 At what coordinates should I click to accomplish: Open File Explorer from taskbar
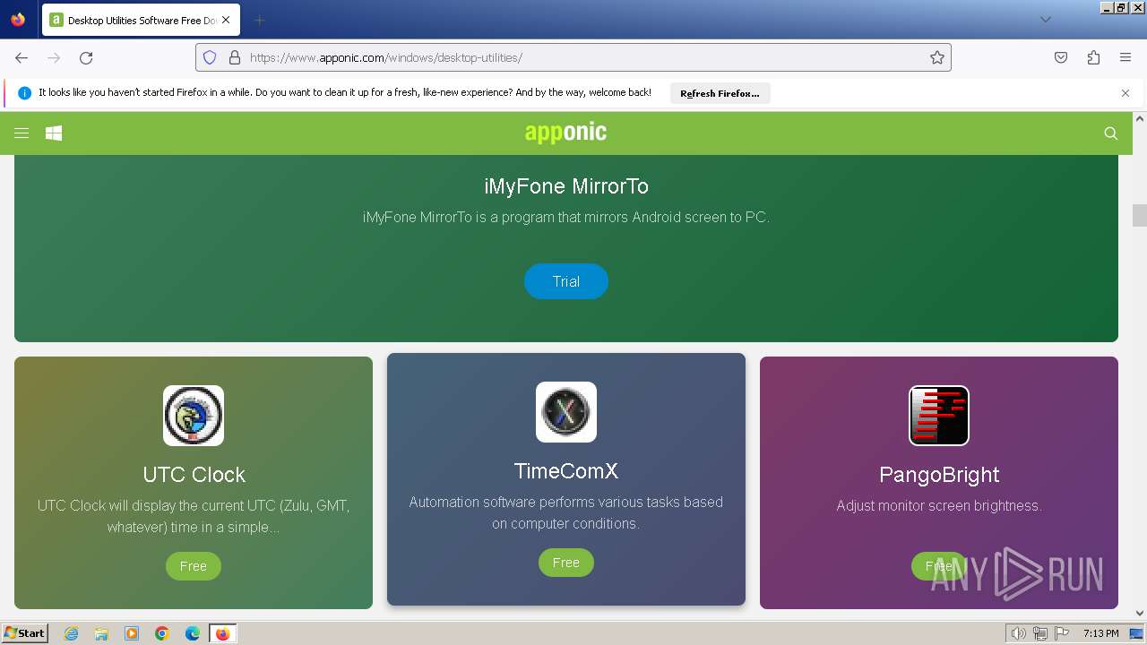[101, 633]
